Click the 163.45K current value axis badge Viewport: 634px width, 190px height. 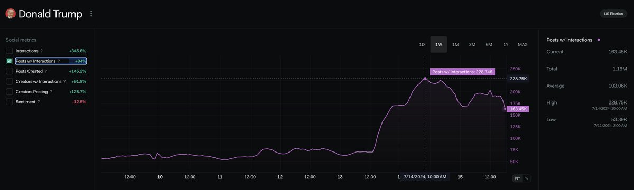click(x=518, y=109)
